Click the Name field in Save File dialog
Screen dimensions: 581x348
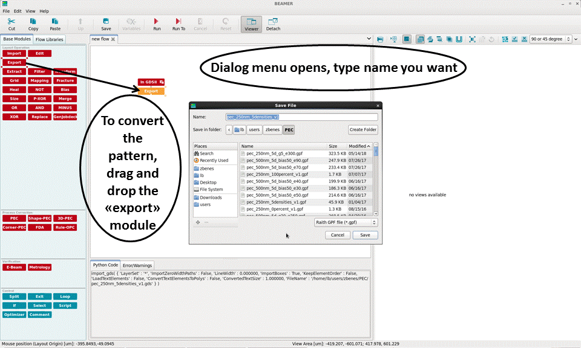301,117
